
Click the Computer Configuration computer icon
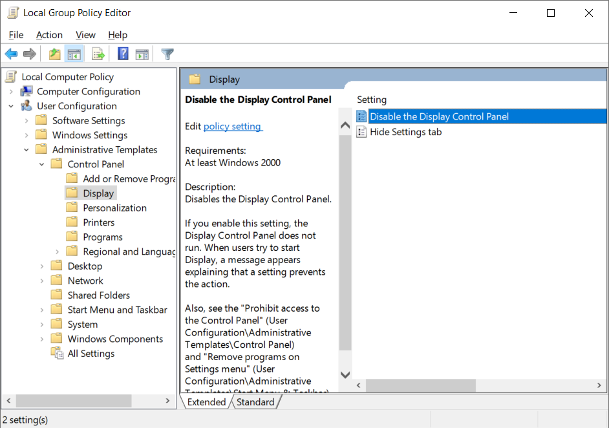[27, 91]
